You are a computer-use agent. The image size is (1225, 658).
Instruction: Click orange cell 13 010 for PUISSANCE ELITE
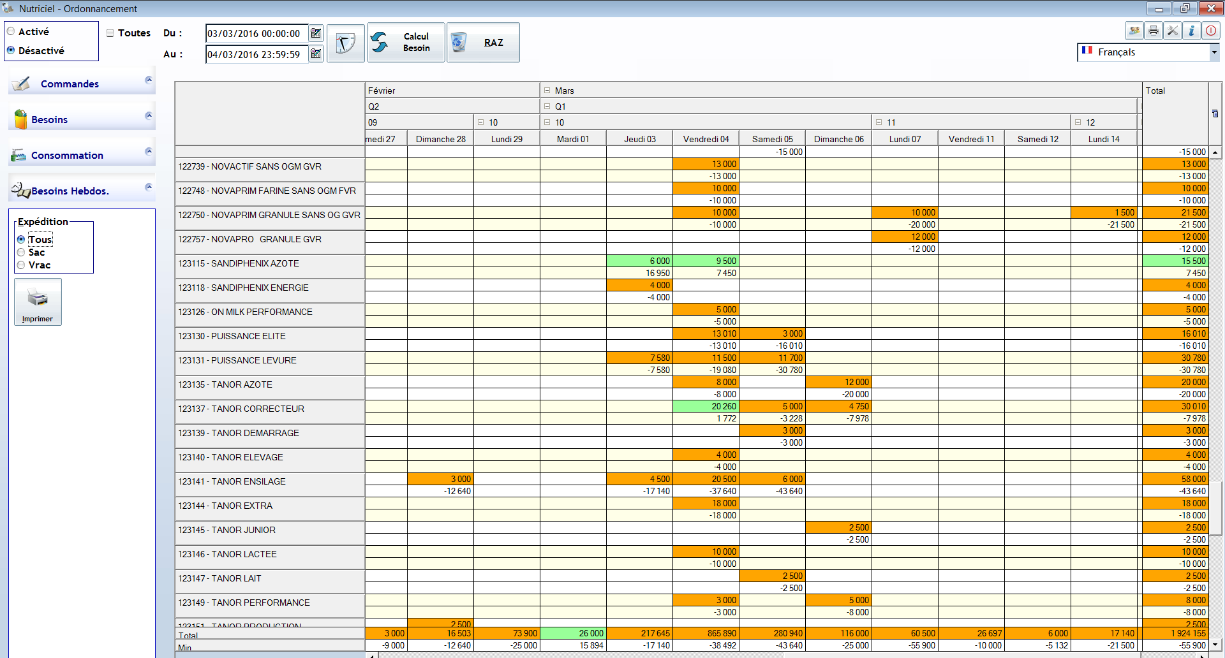coord(706,333)
